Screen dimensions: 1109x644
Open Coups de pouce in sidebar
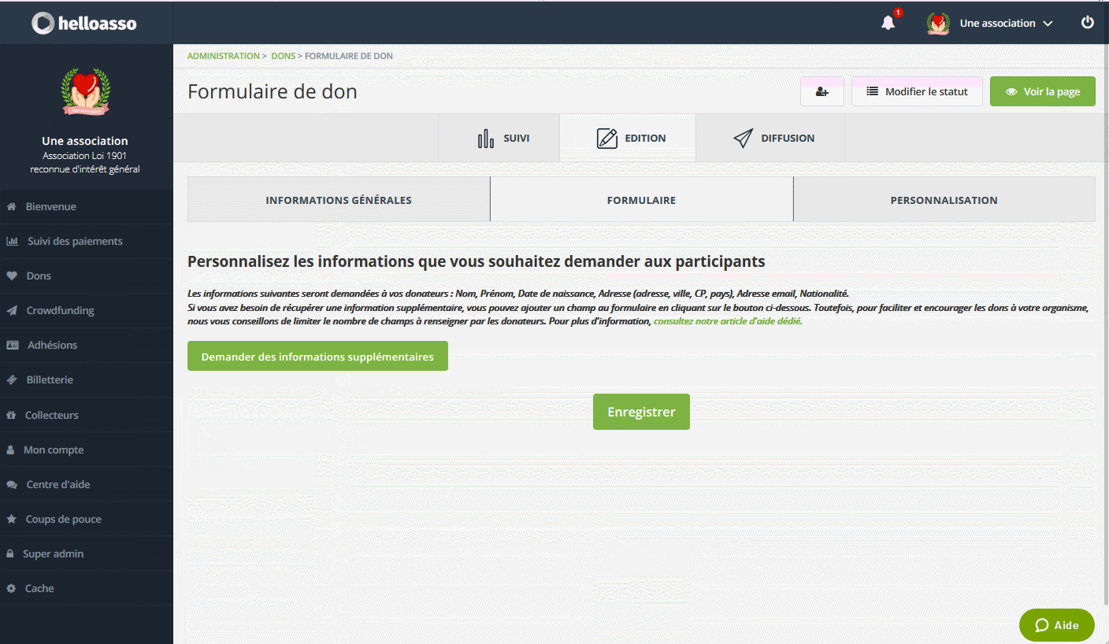[x=87, y=519]
